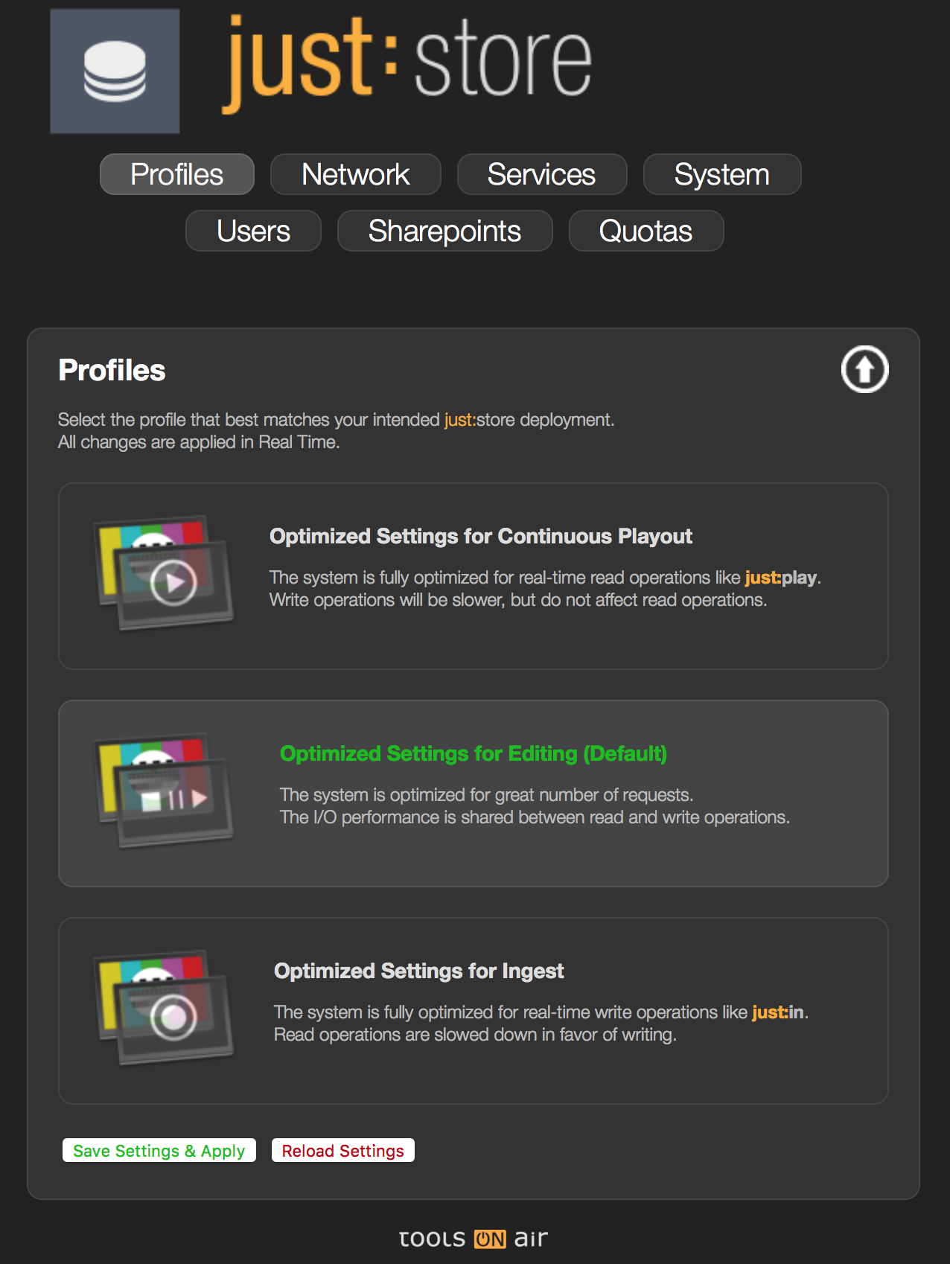Click 'Select the profile that best matches' text
Viewport: 950px width, 1264px height.
pyautogui.click(x=337, y=420)
